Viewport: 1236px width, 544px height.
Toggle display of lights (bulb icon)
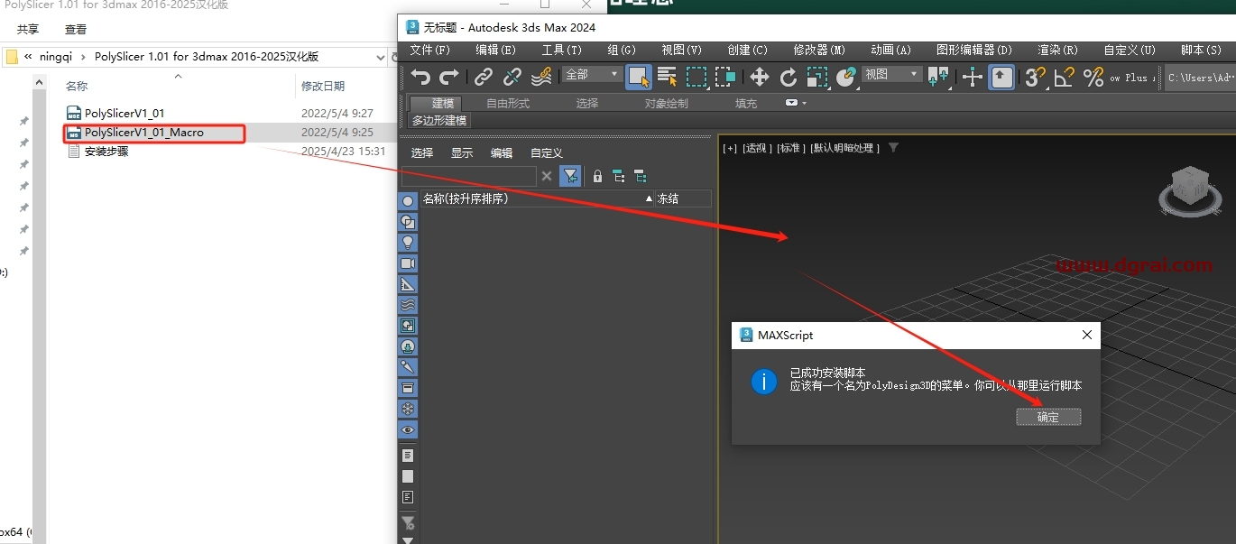pos(408,242)
